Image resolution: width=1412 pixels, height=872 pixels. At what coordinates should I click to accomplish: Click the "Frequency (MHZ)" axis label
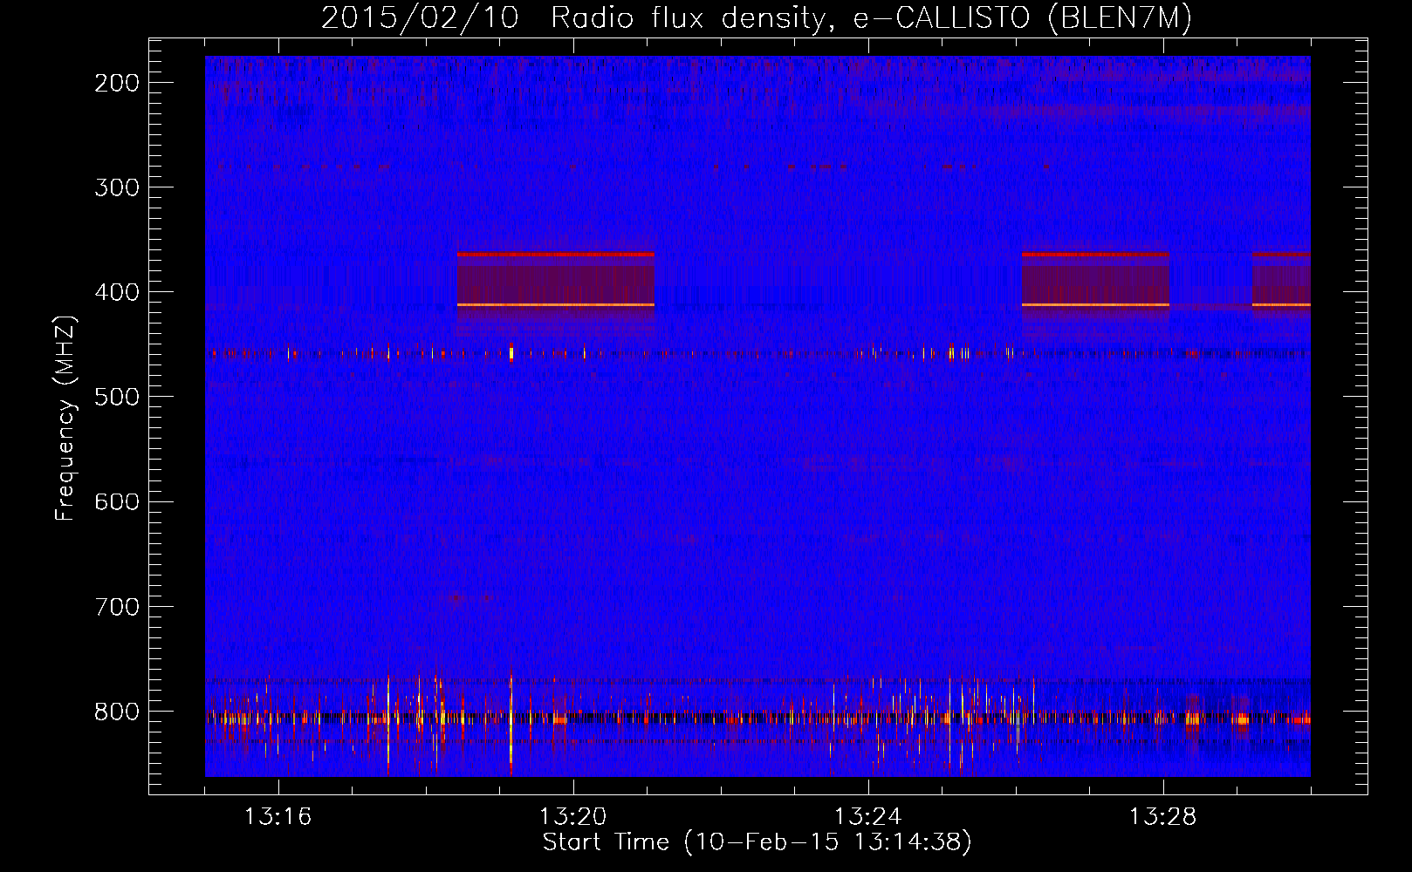(65, 419)
